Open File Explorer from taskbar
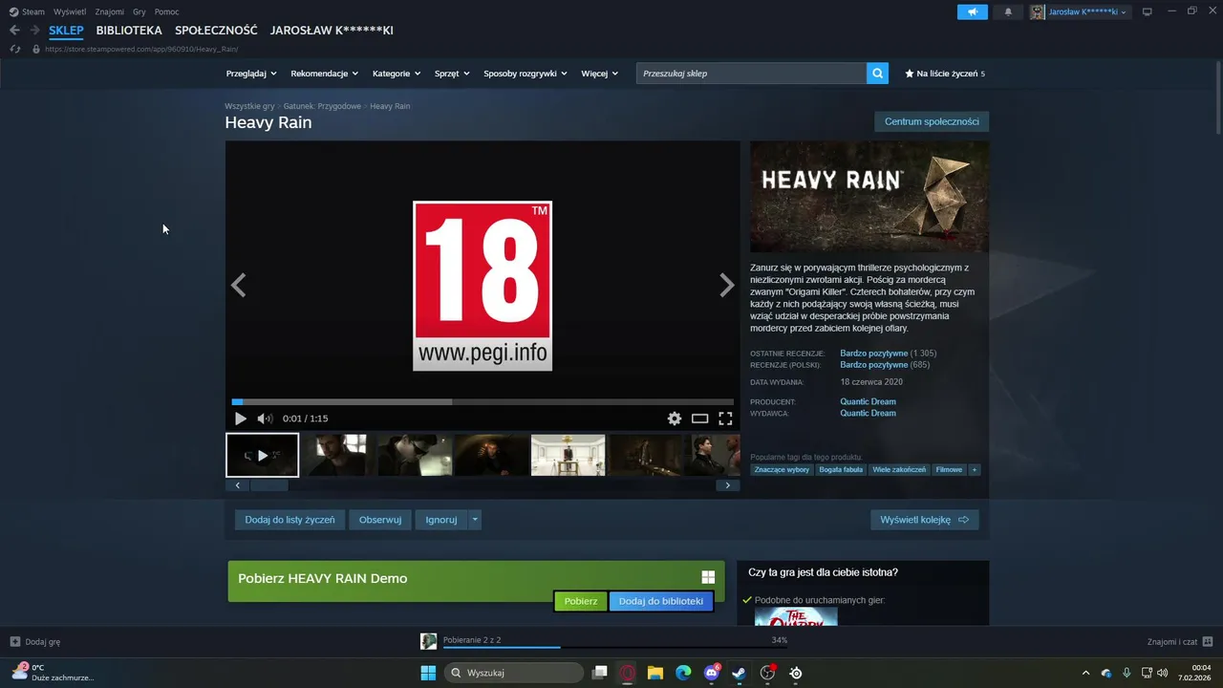 tap(655, 673)
